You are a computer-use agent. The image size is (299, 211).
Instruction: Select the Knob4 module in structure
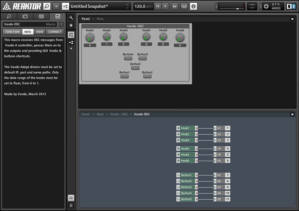[x=187, y=149]
